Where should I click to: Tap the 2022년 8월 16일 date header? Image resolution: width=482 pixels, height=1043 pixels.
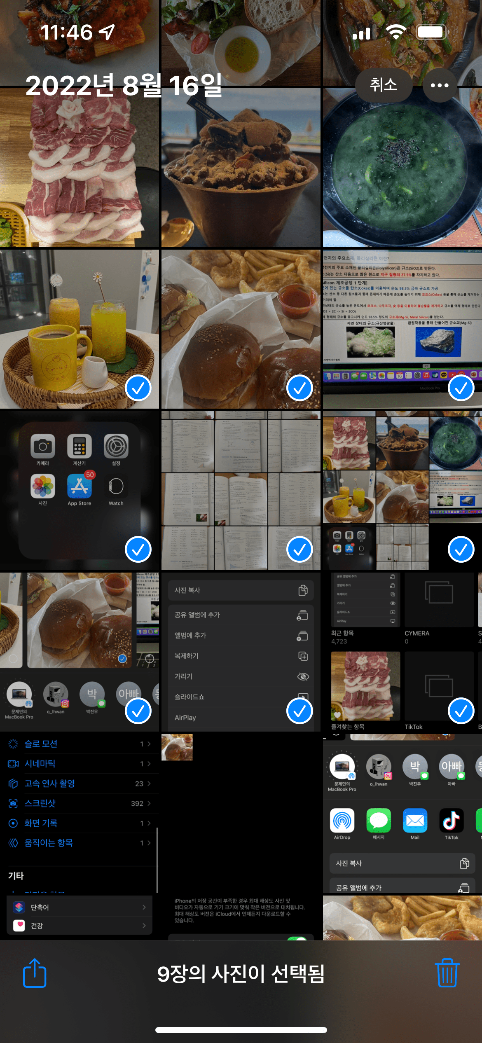124,85
